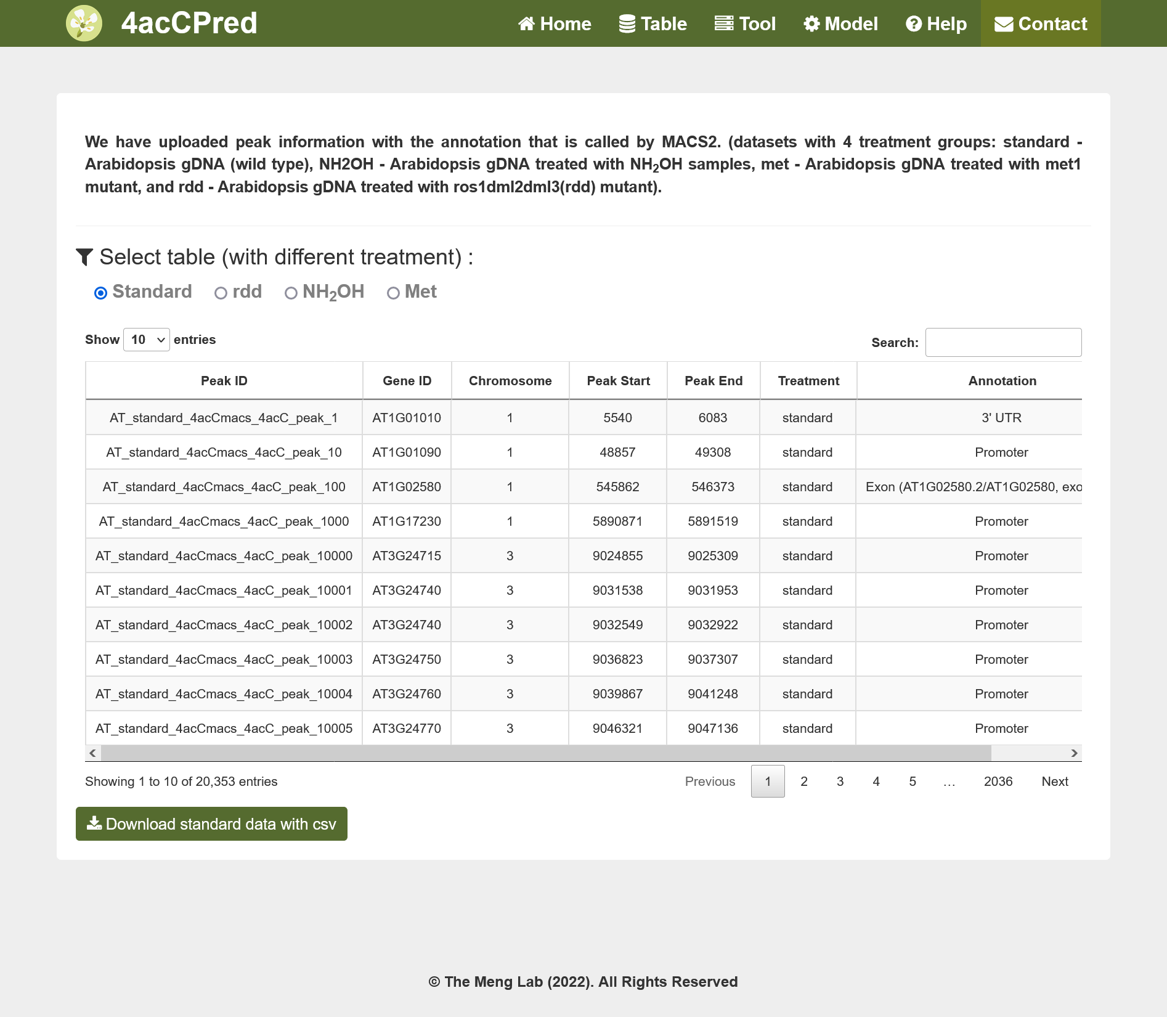This screenshot has height=1017, width=1167.
Task: Click Next in table pagination
Action: (1055, 781)
